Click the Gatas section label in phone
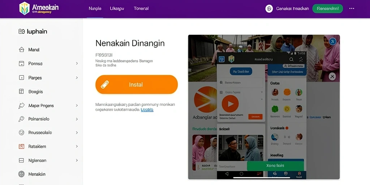Viewport: 370px width, 185px height. pos(275,83)
